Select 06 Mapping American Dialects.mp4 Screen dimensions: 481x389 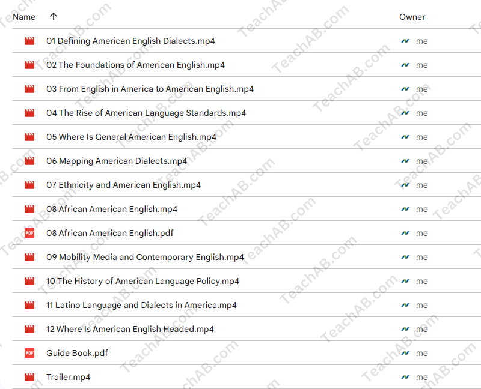point(117,161)
